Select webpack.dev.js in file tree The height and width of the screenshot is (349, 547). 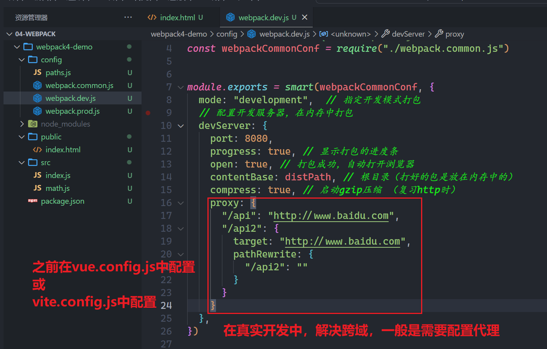70,98
